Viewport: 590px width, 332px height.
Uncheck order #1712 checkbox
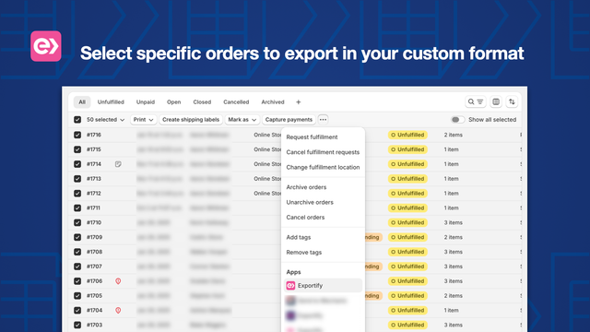[x=77, y=194]
